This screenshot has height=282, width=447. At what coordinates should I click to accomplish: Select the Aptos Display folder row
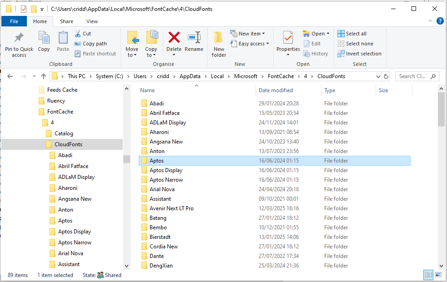point(275,170)
